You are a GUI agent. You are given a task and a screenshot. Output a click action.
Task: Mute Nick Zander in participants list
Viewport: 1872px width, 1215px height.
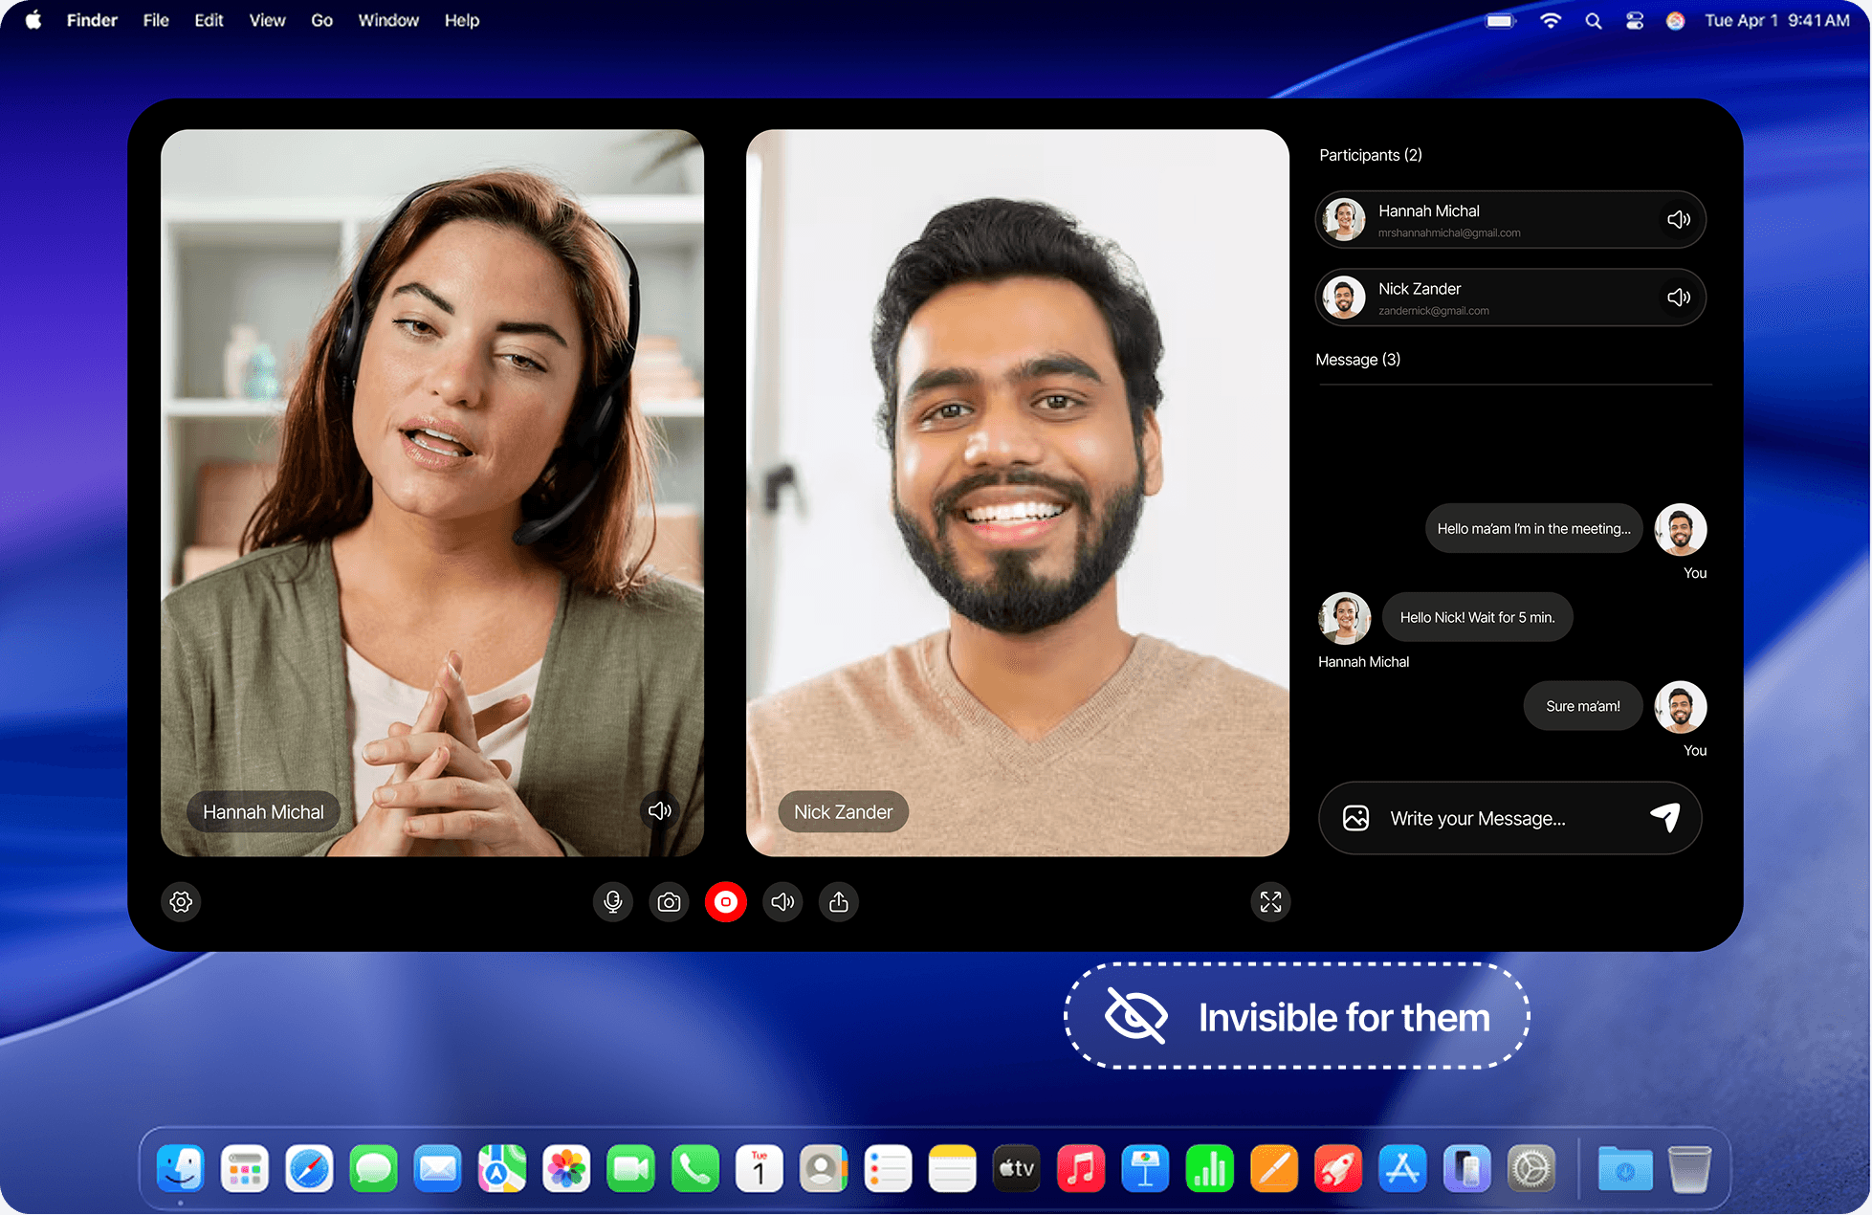point(1678,298)
